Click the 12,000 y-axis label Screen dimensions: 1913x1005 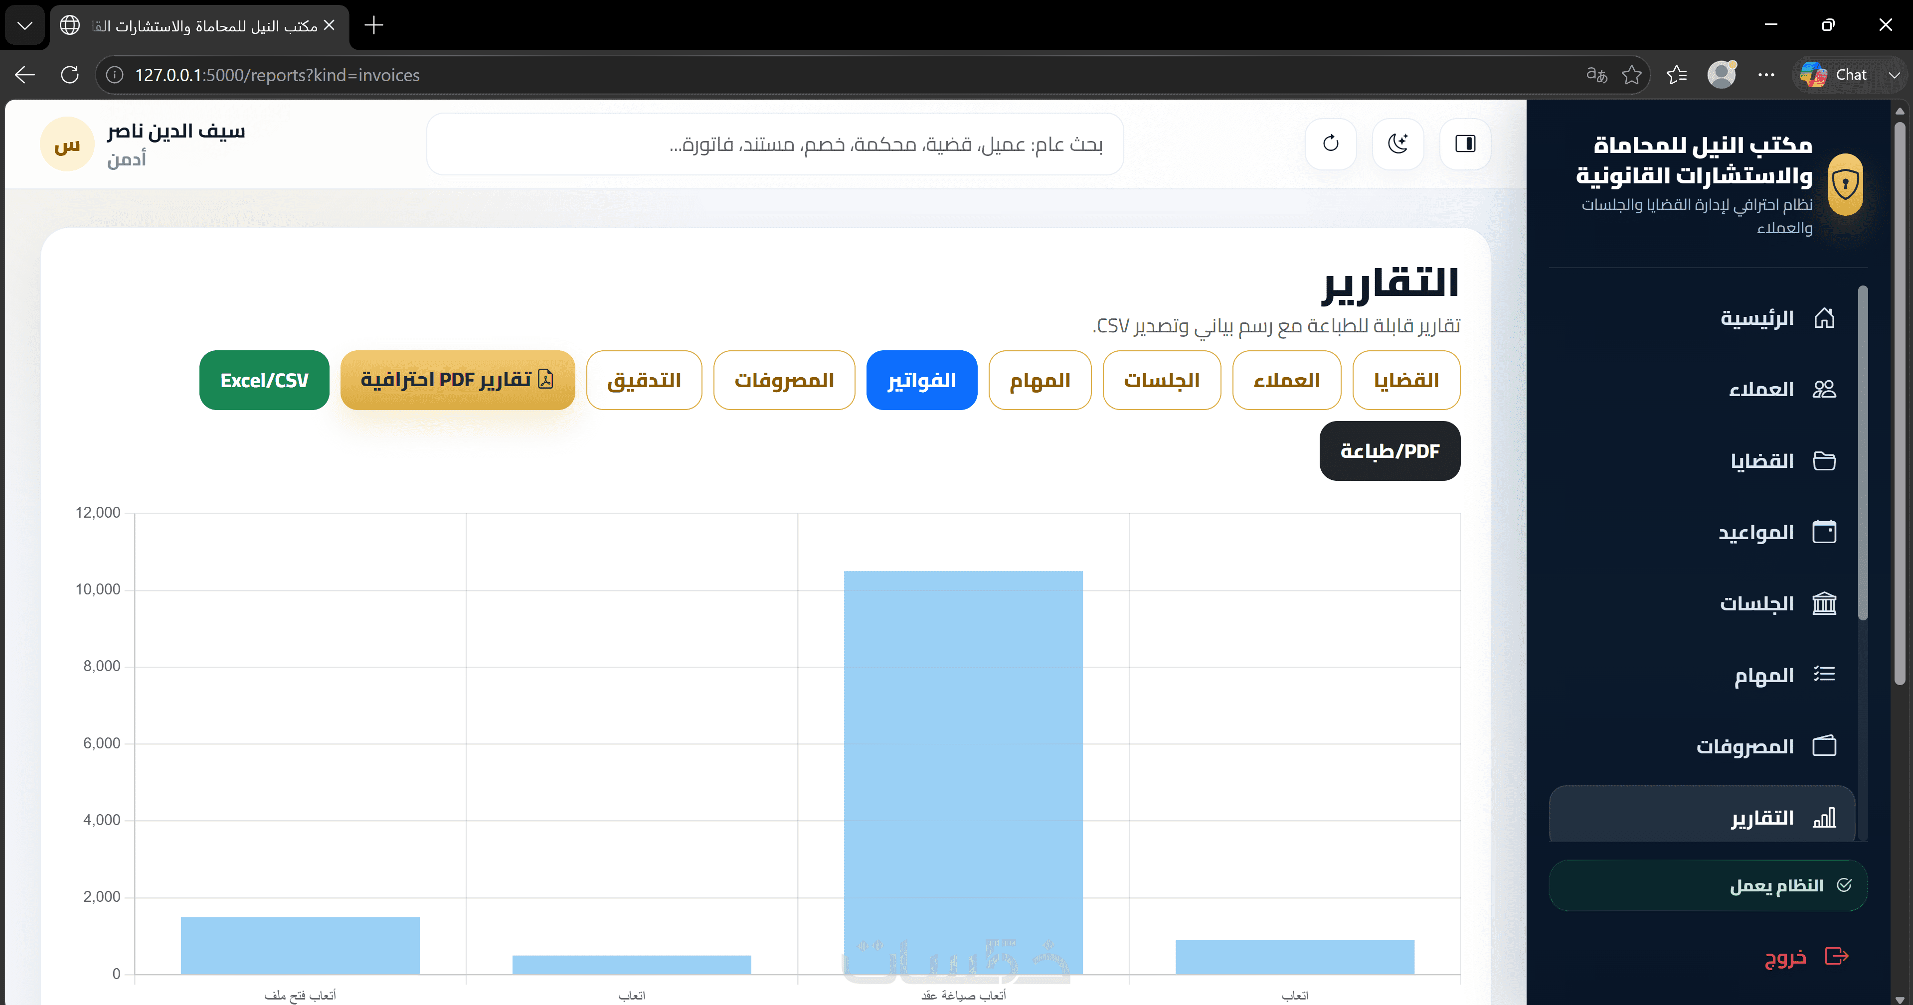(x=98, y=513)
